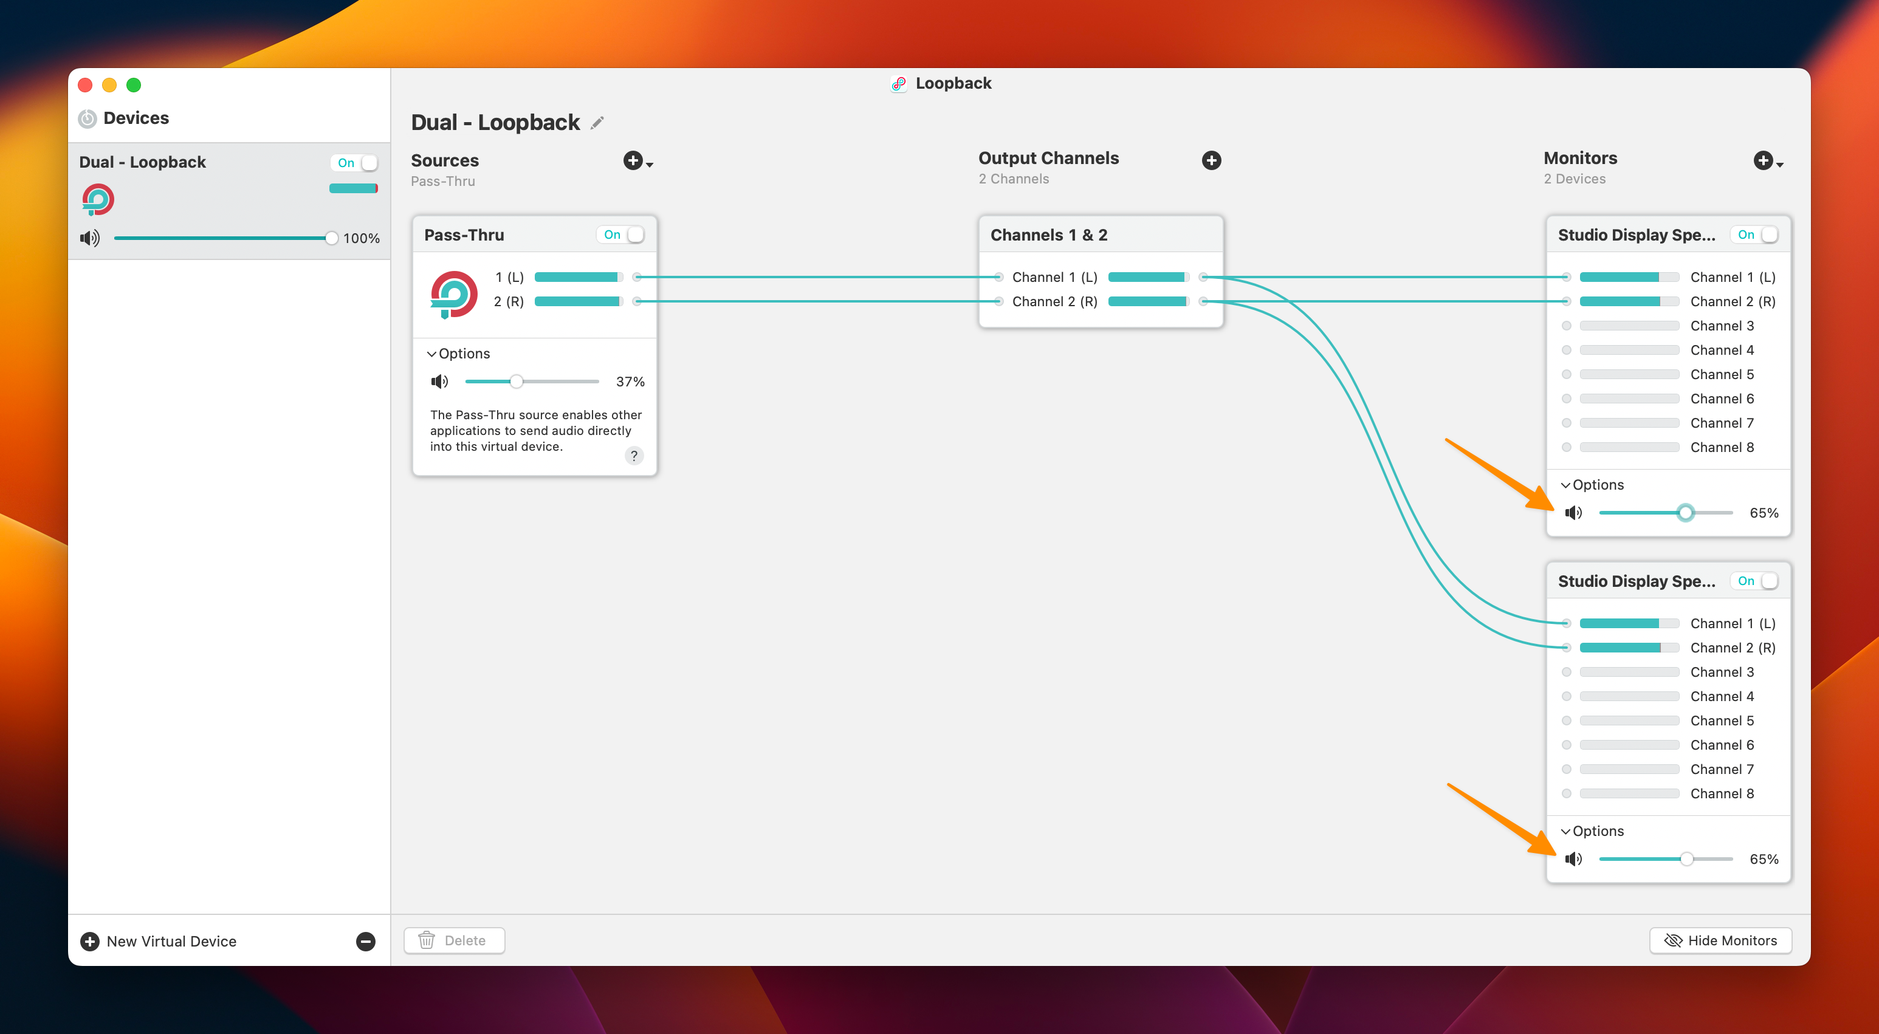Click second Studio Display Spe... monitor title
The height and width of the screenshot is (1034, 1879).
point(1636,581)
